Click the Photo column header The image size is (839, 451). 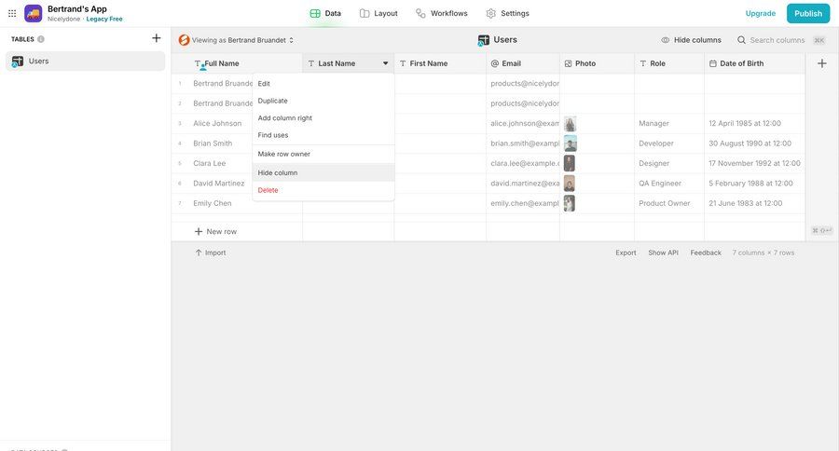tap(598, 63)
